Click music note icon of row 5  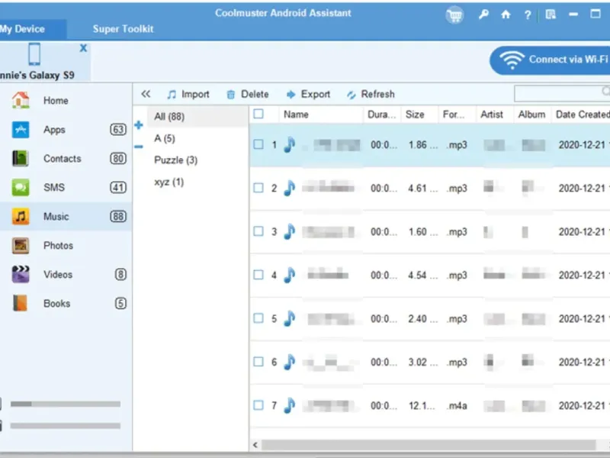click(289, 318)
